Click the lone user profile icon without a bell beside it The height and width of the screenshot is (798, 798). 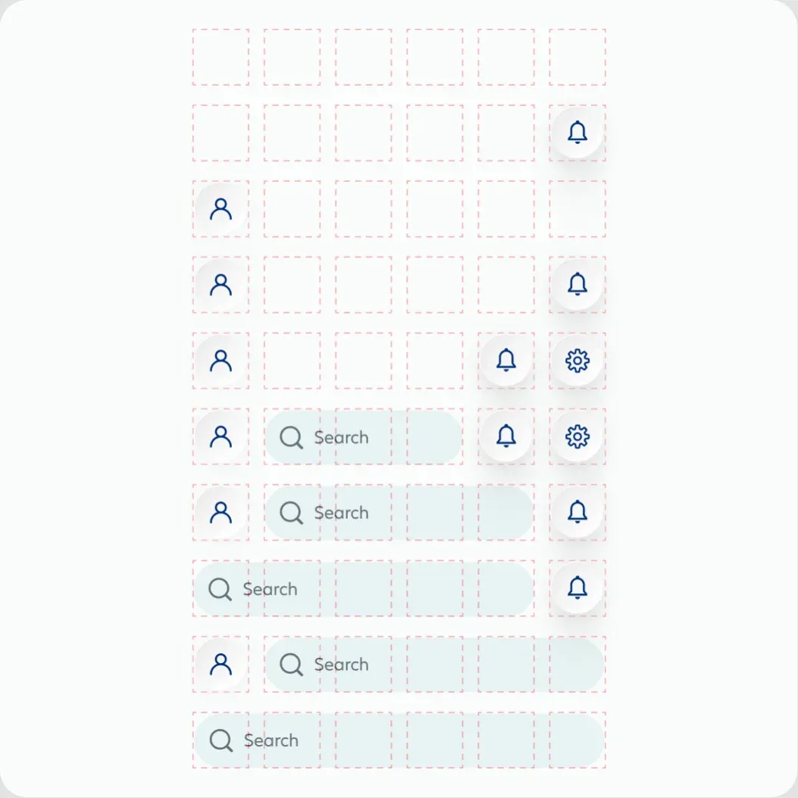pyautogui.click(x=221, y=208)
